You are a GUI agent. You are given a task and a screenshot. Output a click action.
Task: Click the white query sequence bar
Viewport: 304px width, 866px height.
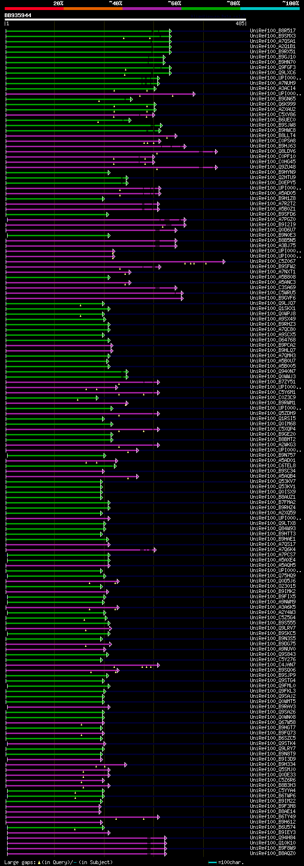point(125,20)
